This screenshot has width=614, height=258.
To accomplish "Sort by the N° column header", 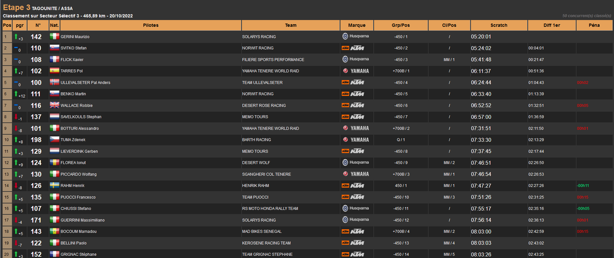I will pyautogui.click(x=38, y=25).
